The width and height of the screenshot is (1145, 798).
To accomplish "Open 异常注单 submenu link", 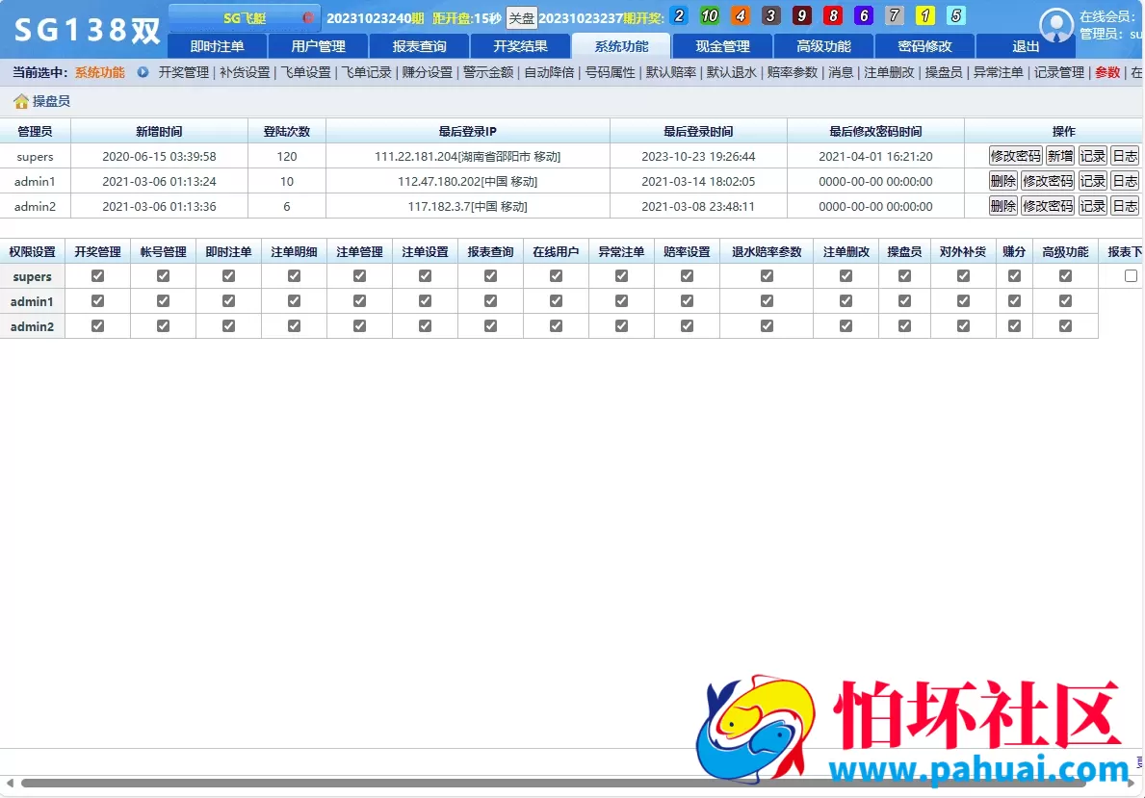I will (999, 72).
